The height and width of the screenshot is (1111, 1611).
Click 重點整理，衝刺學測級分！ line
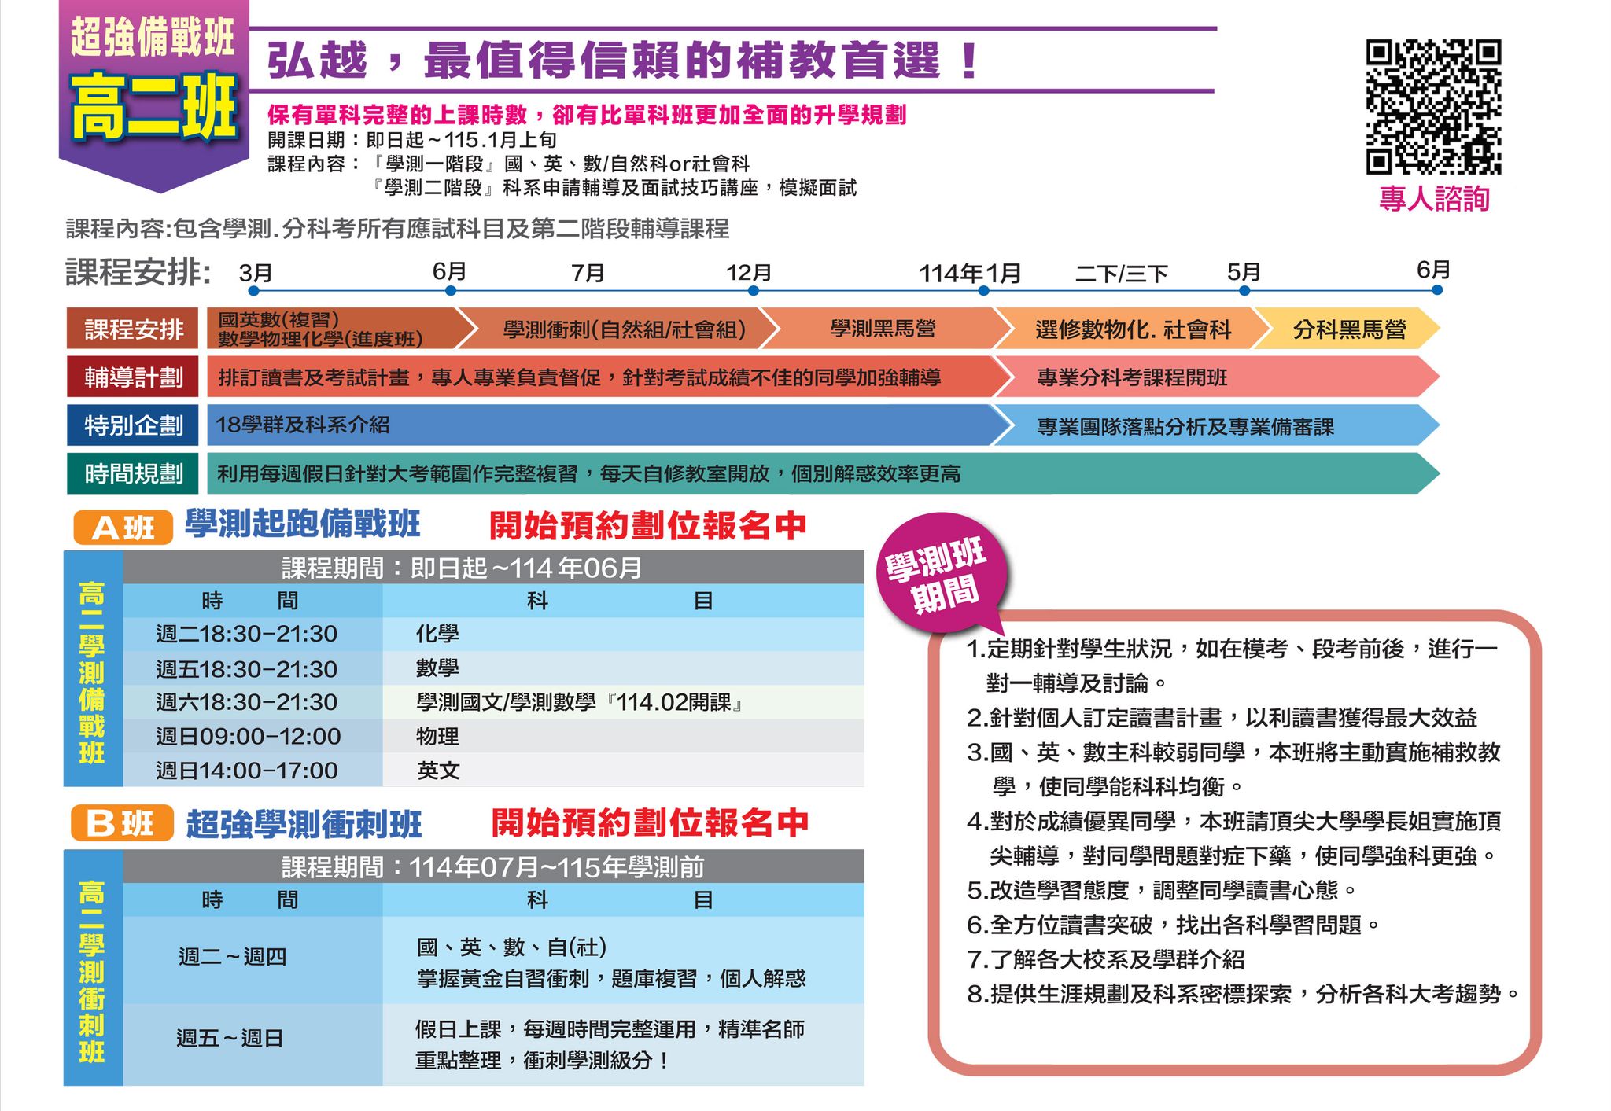pyautogui.click(x=543, y=1061)
